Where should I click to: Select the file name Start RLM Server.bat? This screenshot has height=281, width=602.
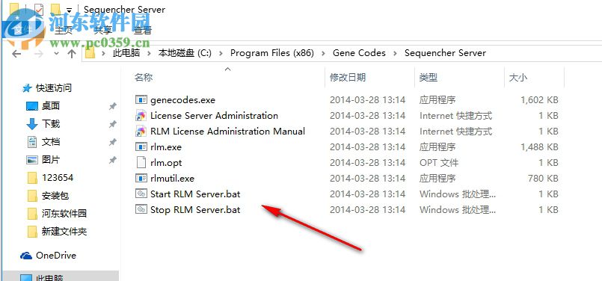(x=195, y=194)
